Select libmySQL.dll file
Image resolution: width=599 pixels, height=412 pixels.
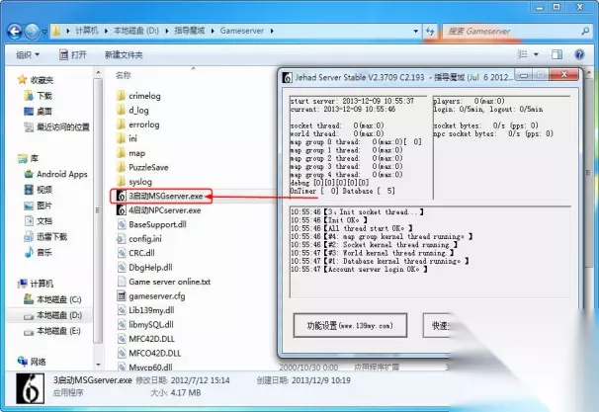click(x=144, y=324)
